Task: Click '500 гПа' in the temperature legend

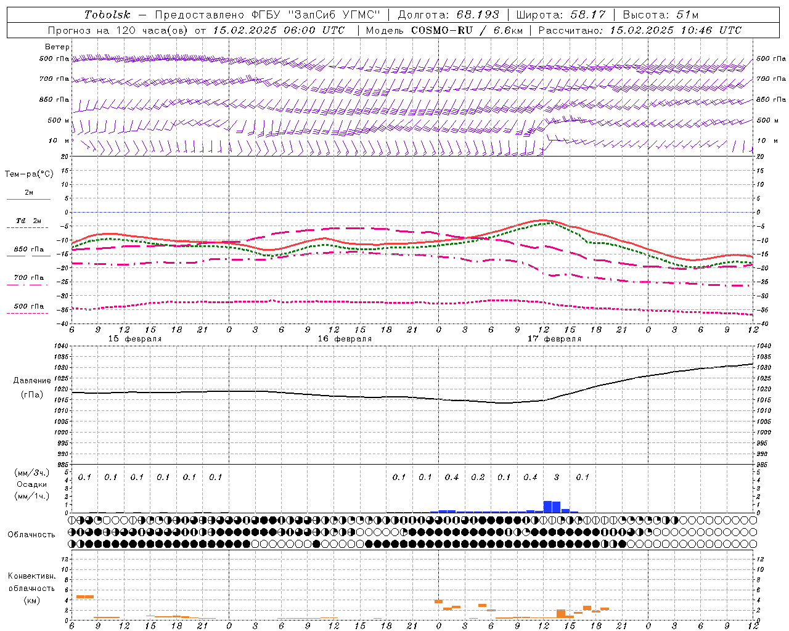Action: (x=29, y=306)
